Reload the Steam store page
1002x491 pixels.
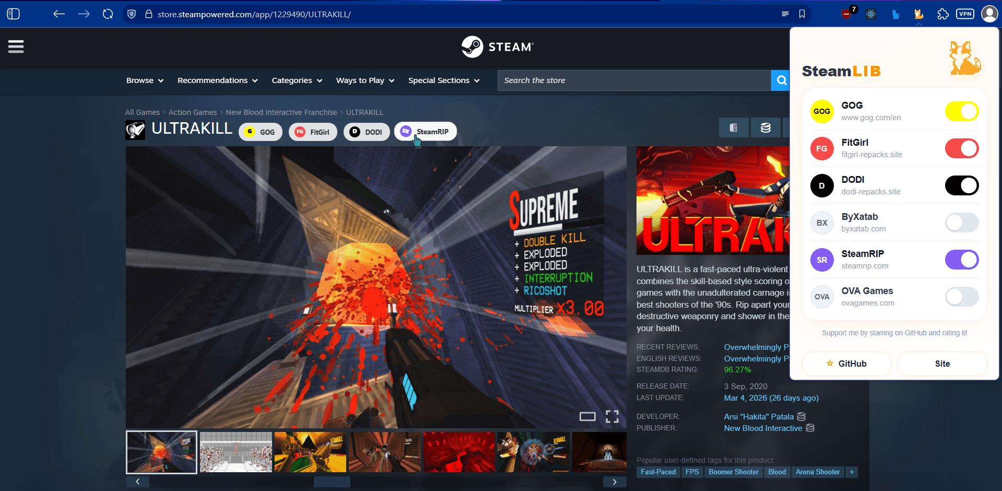tap(108, 14)
